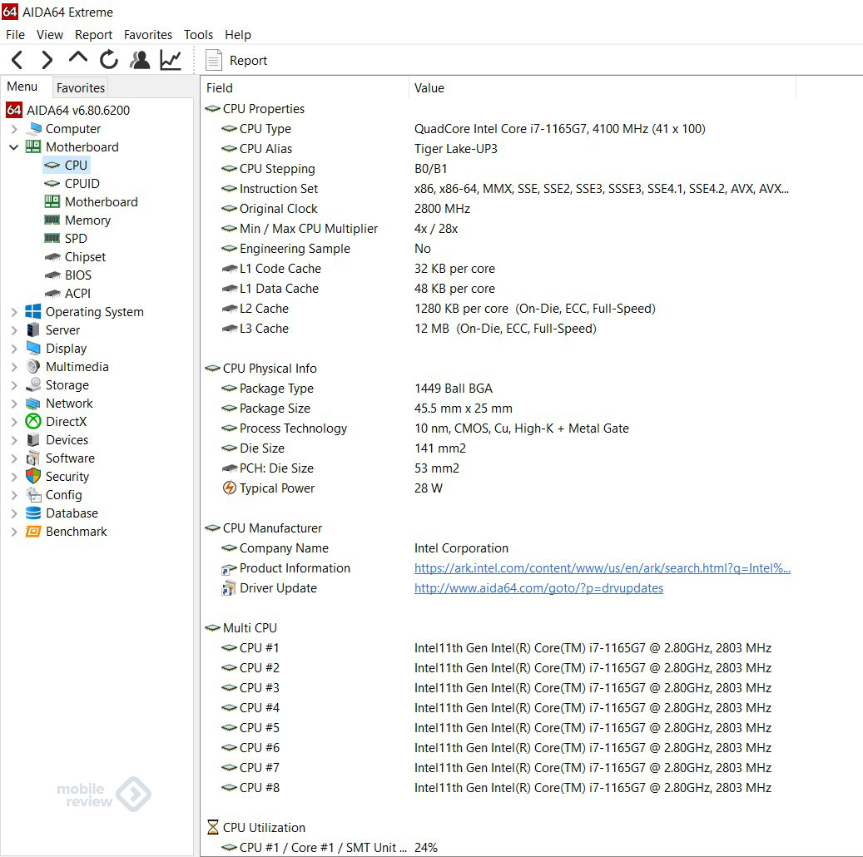Select the DirectX Xbox icon

33,422
